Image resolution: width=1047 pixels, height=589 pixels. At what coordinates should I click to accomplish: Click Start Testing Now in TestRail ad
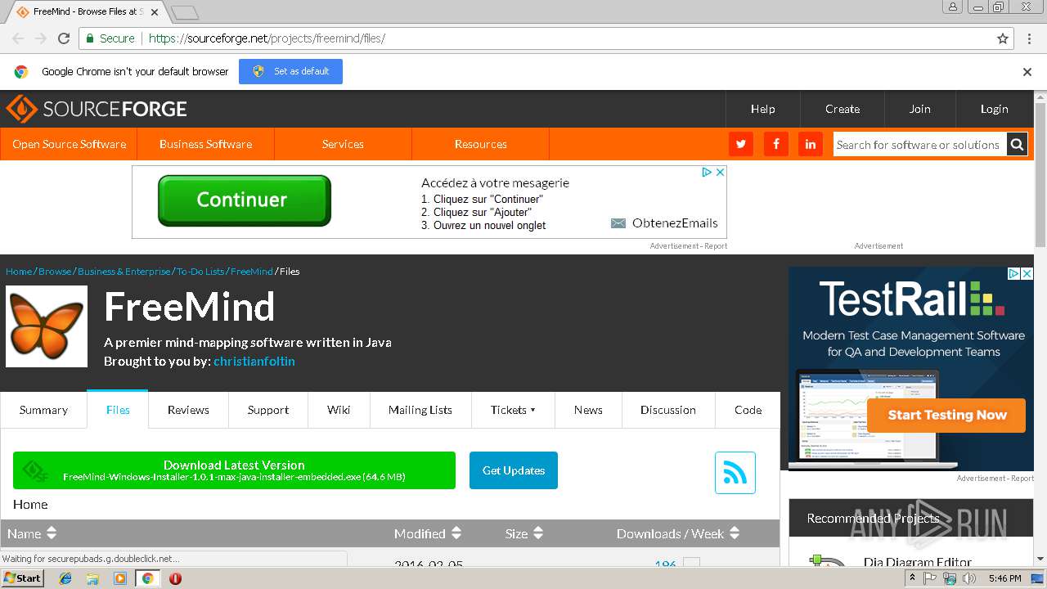947,415
